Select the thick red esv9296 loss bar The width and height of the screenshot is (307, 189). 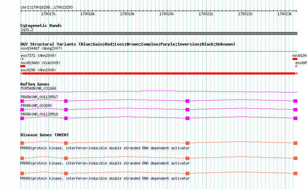pyautogui.click(x=159, y=73)
